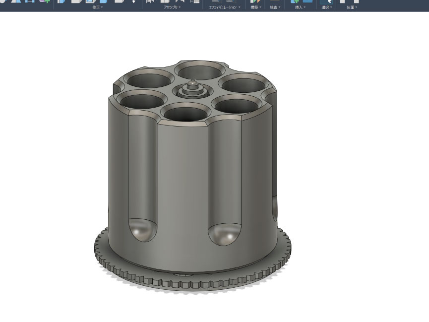The height and width of the screenshot is (322, 429).
Task: Open the 選択 dropdown menu
Action: point(326,8)
